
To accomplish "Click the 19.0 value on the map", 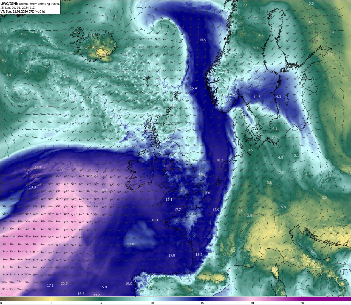I will 129,284.
